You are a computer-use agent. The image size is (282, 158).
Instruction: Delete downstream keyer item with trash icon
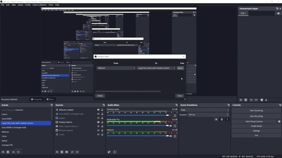tap(246, 100)
